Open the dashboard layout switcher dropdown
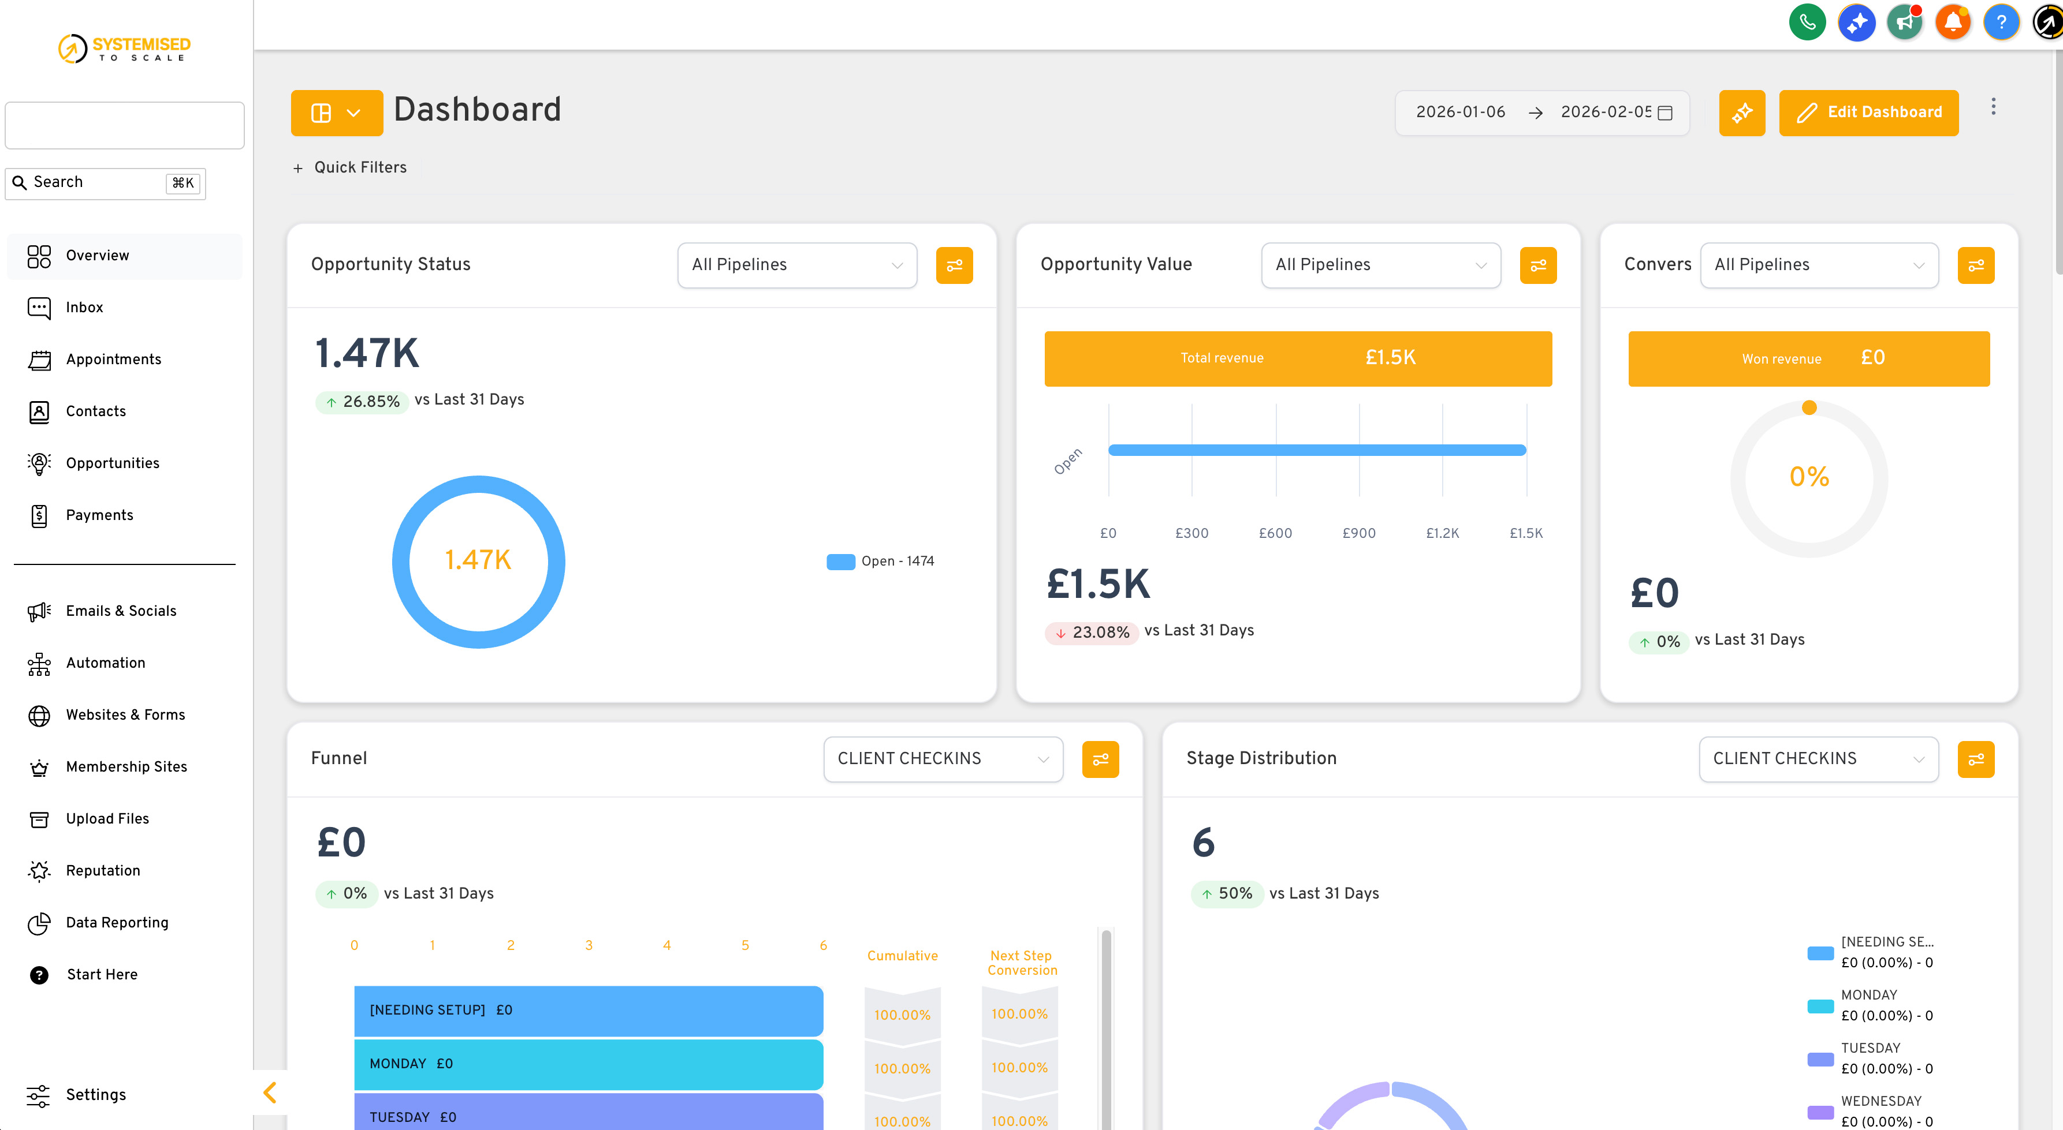 point(336,113)
